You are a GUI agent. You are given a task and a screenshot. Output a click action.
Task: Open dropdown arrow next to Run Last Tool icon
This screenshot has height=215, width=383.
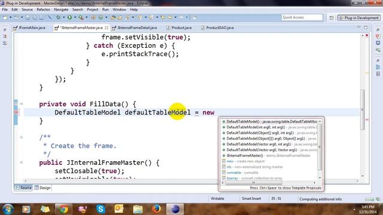pyautogui.click(x=86, y=17)
